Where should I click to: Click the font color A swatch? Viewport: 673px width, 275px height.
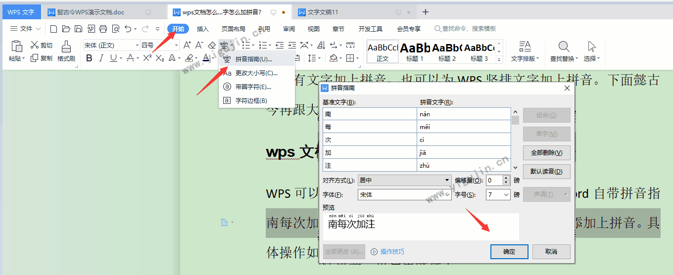click(x=206, y=58)
